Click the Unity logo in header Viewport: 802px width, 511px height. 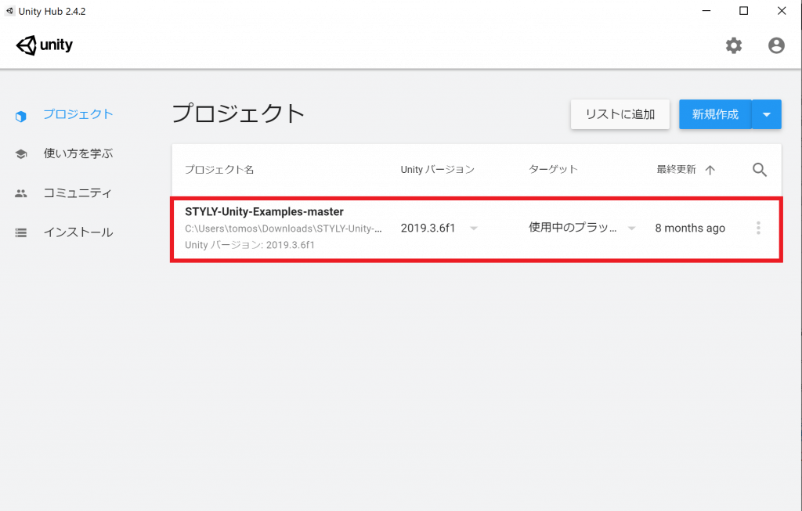(x=45, y=45)
